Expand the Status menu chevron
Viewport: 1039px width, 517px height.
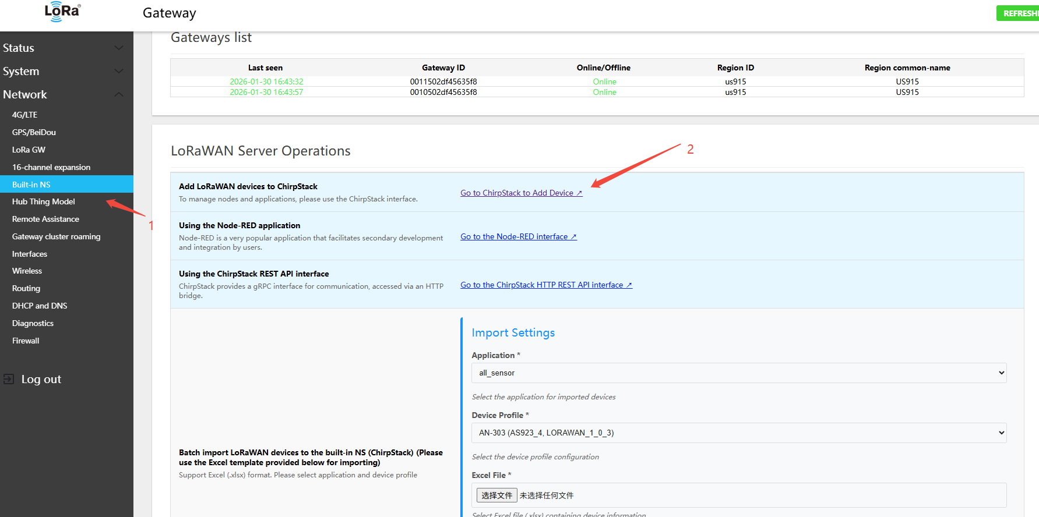tap(119, 48)
